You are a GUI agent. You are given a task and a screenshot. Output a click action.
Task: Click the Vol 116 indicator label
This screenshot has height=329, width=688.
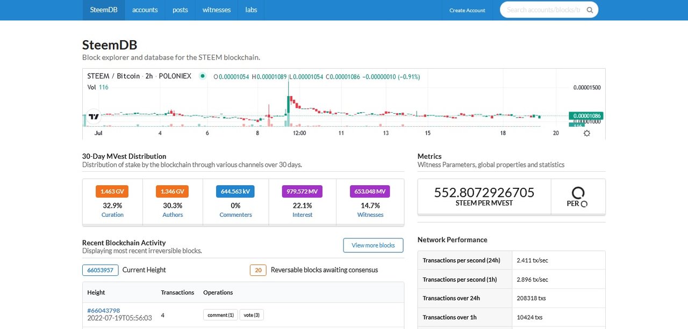click(x=98, y=87)
